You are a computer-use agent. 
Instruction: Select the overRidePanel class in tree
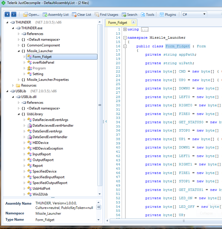pyautogui.click(x=43, y=62)
